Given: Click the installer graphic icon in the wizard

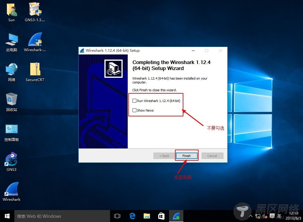Looking at the screenshot, I should pos(113,69).
